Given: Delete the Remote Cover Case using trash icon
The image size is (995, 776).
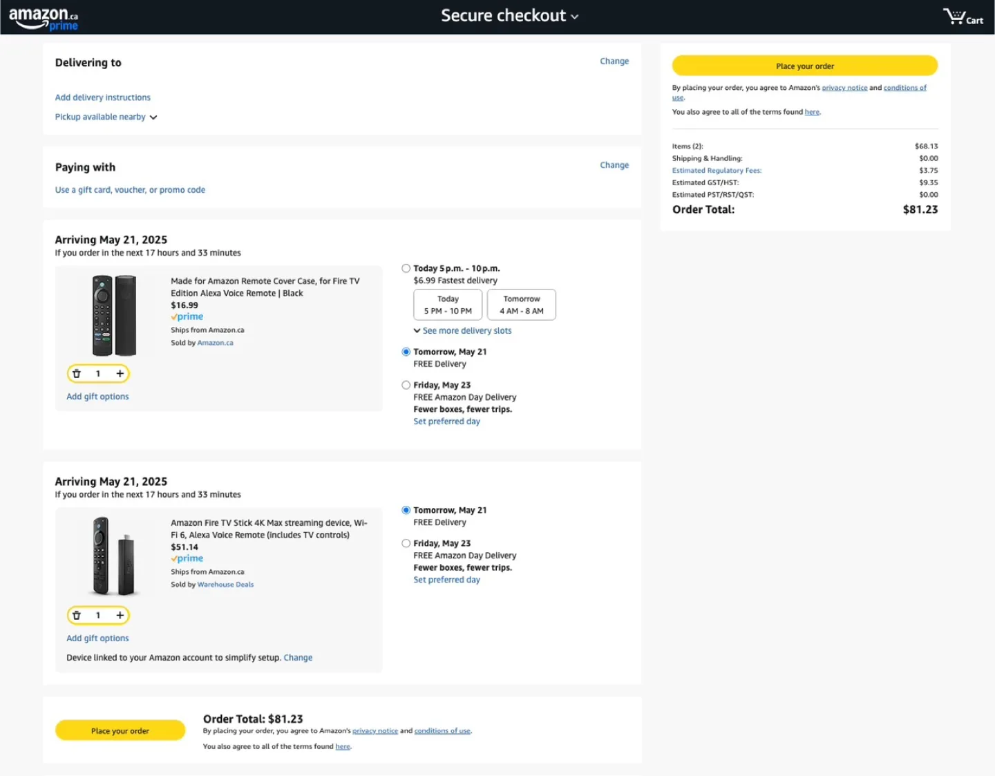Looking at the screenshot, I should [x=77, y=374].
